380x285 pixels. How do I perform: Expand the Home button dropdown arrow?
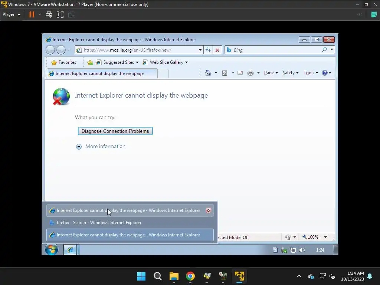point(216,73)
